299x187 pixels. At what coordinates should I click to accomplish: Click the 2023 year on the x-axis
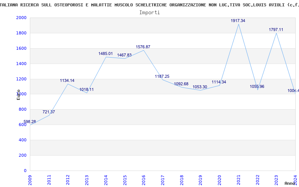pyautogui.click(x=277, y=179)
